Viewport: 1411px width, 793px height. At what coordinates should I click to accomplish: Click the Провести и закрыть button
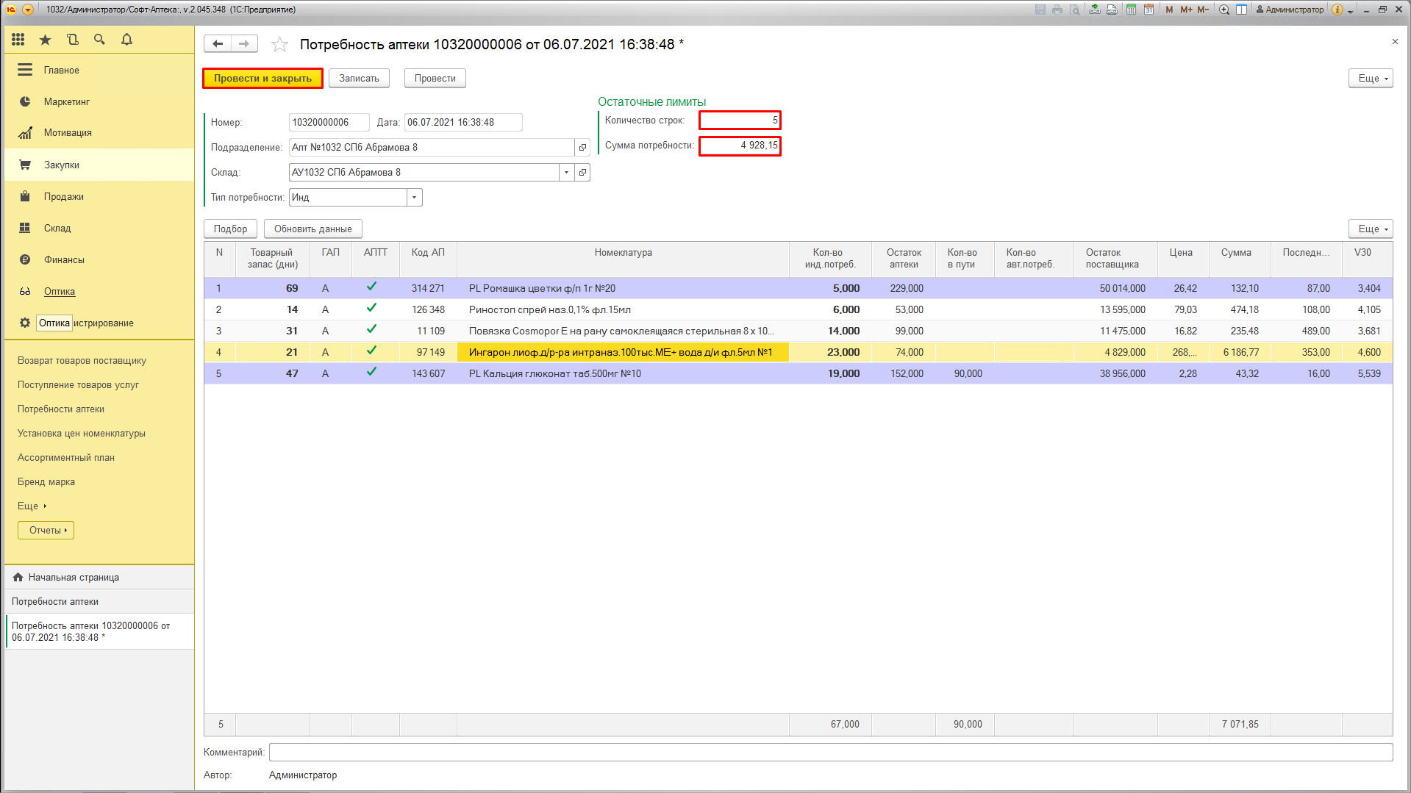[x=262, y=79]
